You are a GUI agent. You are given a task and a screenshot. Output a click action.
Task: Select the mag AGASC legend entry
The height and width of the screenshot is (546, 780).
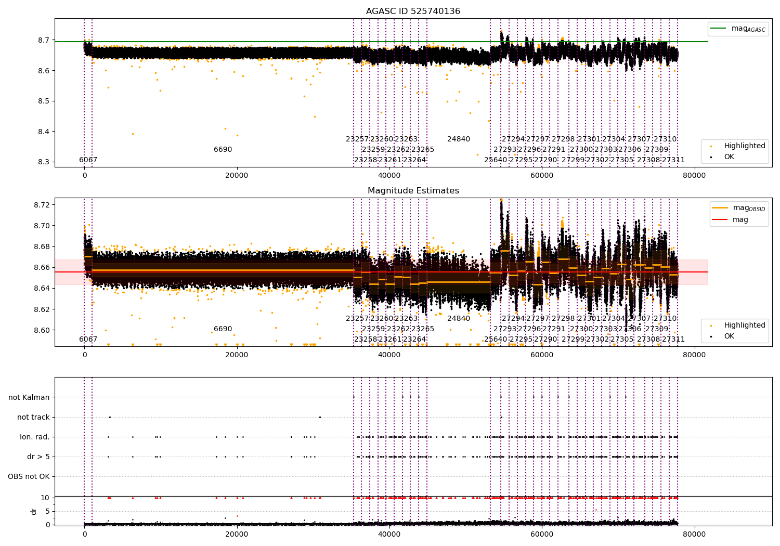point(738,29)
